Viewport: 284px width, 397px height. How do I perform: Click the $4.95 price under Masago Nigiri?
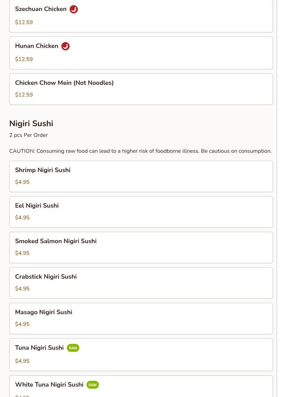(x=22, y=324)
